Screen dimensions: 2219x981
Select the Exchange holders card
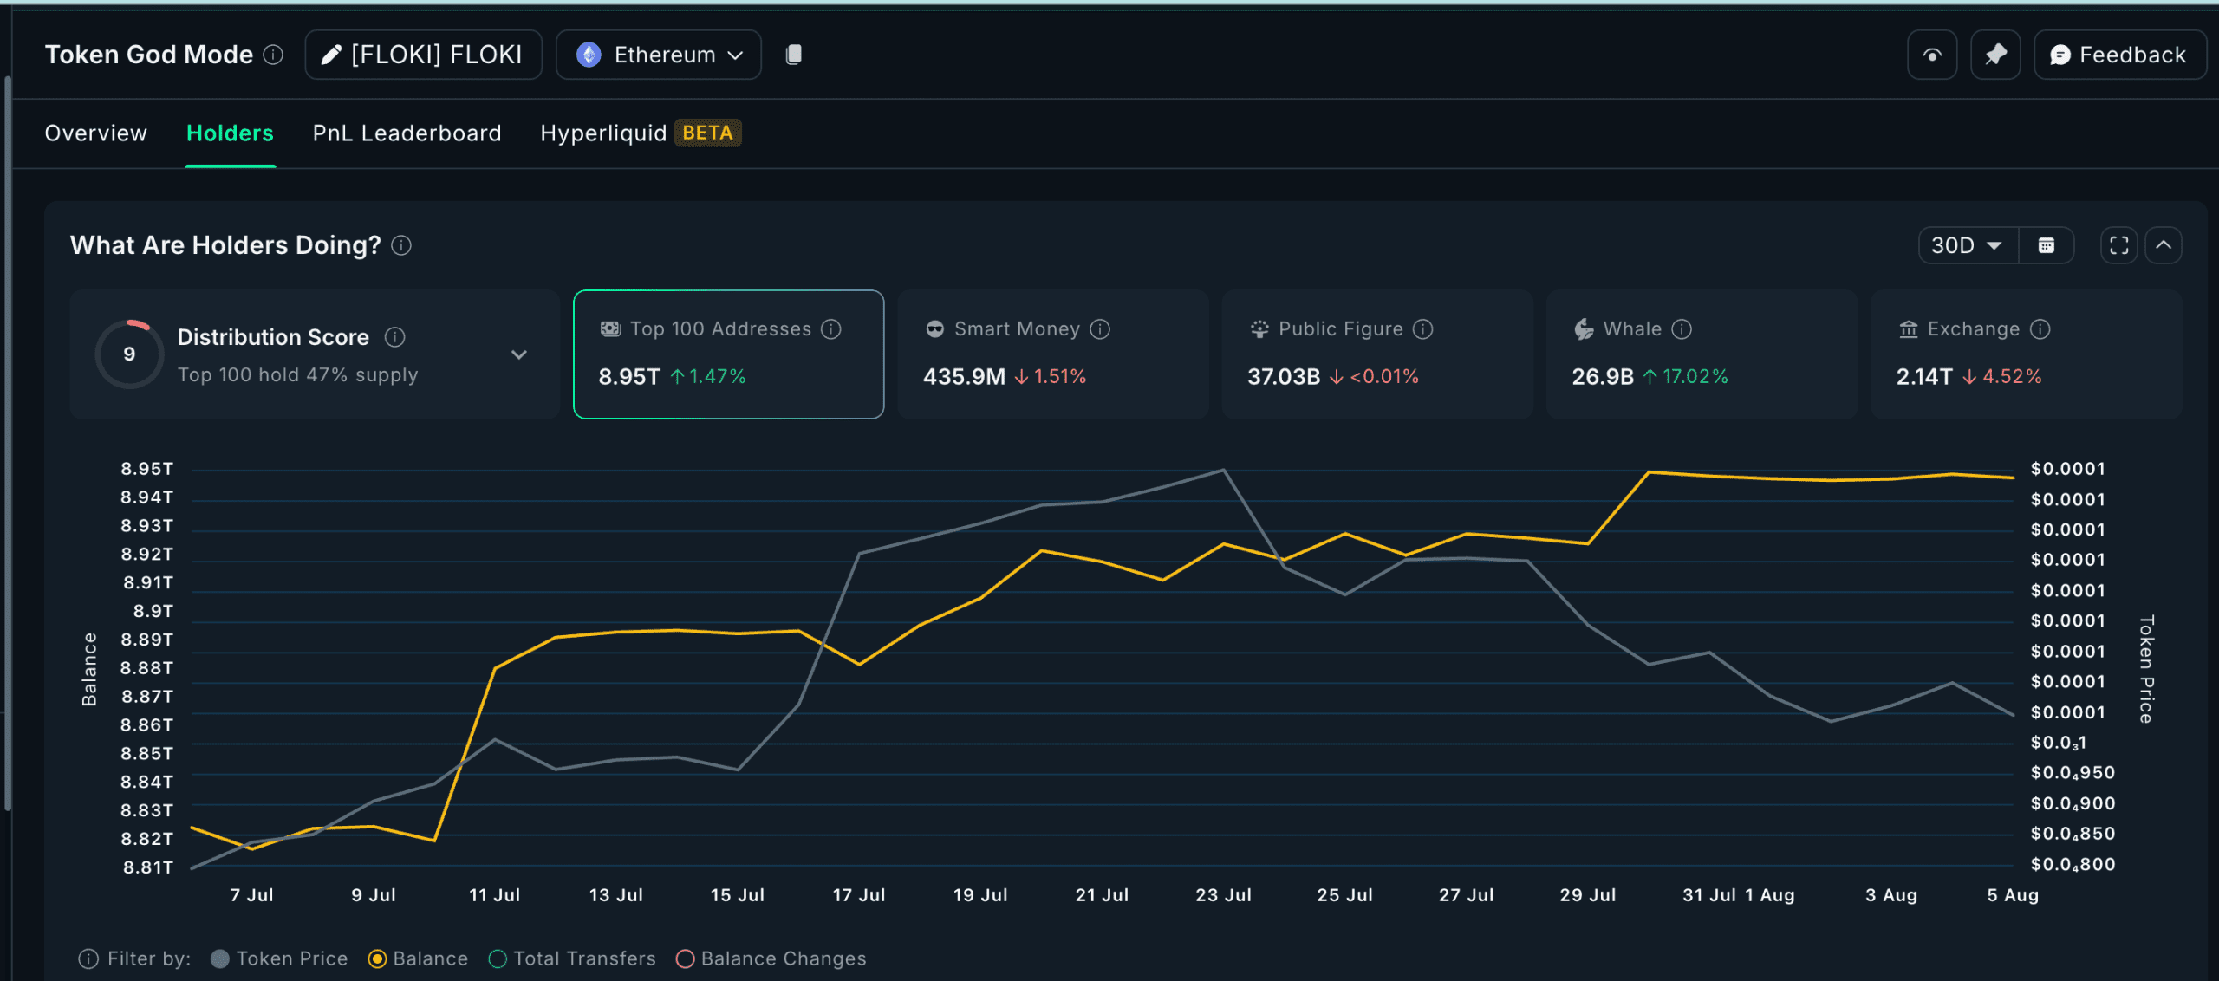coord(2025,354)
